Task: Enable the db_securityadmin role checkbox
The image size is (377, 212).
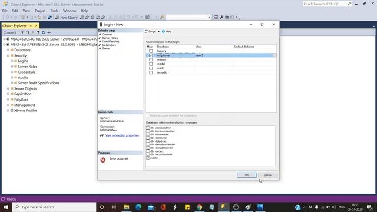Action: pos(148,154)
